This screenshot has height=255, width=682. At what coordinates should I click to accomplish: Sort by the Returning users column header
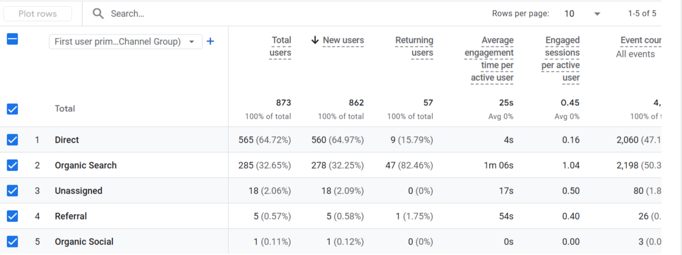(414, 46)
